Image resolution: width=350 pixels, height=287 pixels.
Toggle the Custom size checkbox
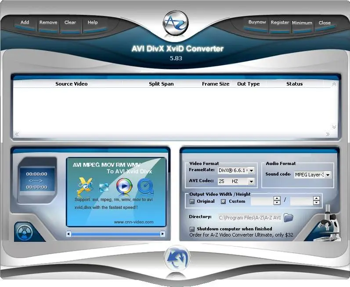pyautogui.click(x=223, y=201)
